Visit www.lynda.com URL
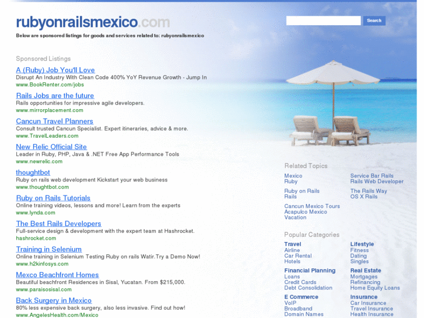Image resolution: width=424 pixels, height=318 pixels. tap(36, 213)
